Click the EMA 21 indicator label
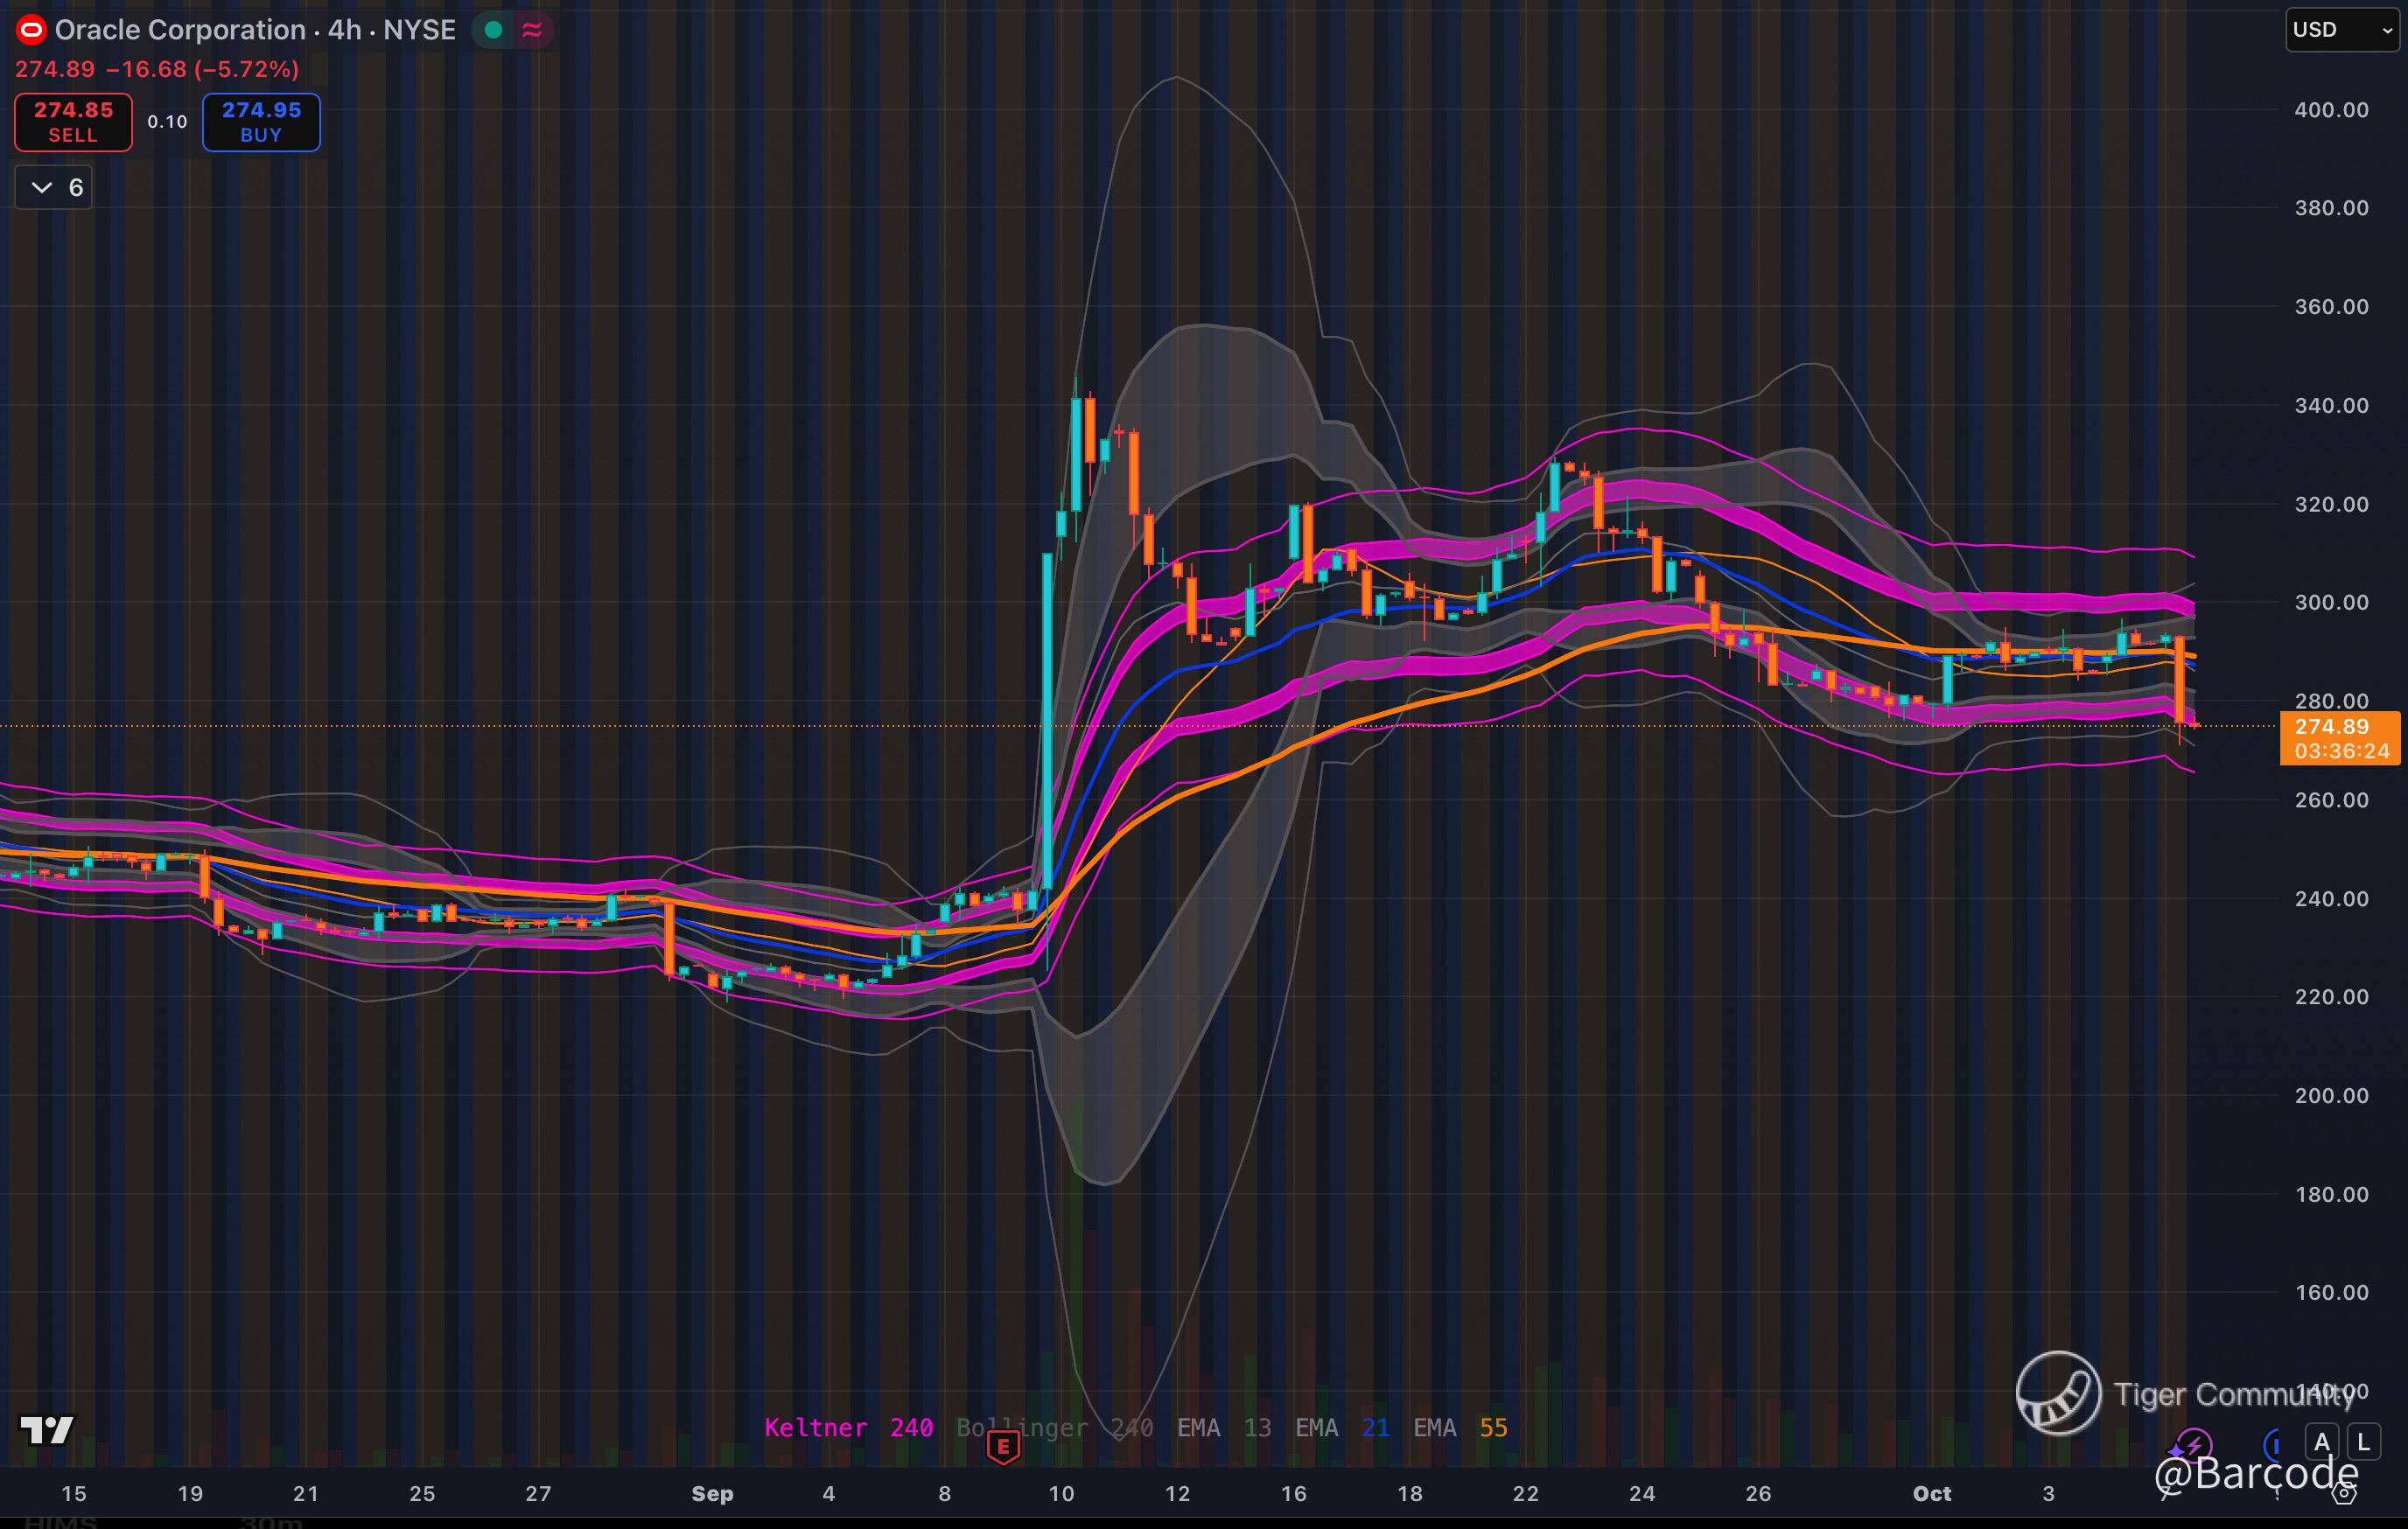The width and height of the screenshot is (2408, 1529). tap(1342, 1427)
